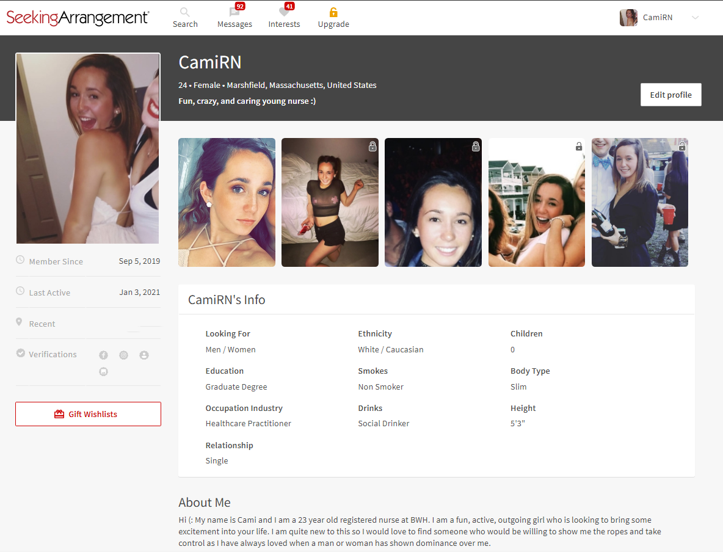This screenshot has height=552, width=723.
Task: Expand the account menu chevron beside CamiRN
Action: [696, 18]
